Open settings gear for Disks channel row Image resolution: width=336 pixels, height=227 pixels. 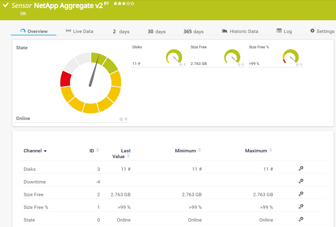[301, 169]
